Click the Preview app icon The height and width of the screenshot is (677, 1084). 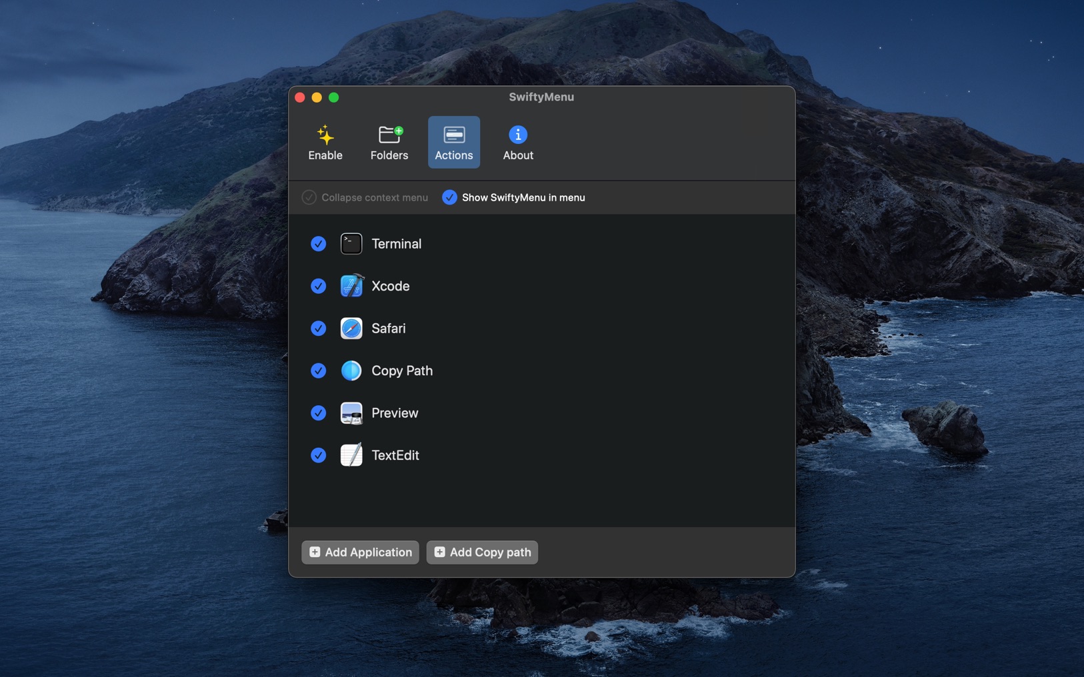pyautogui.click(x=351, y=413)
